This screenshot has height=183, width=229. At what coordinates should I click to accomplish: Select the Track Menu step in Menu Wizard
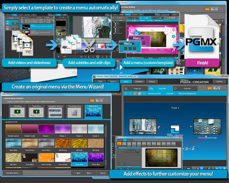(x=36, y=112)
